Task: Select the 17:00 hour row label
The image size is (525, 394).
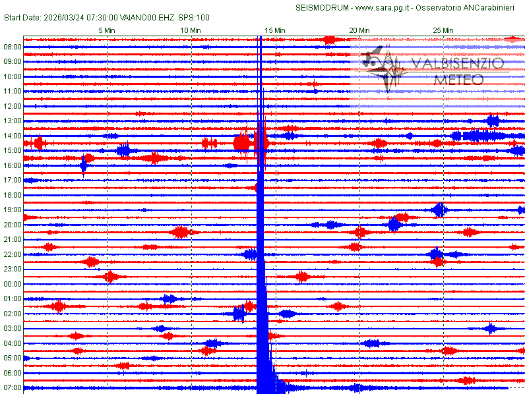Action: click(x=13, y=180)
